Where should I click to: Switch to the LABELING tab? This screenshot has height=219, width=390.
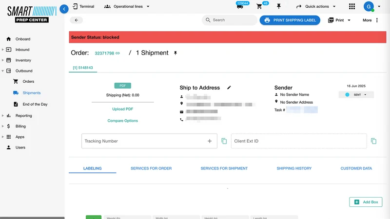click(93, 168)
